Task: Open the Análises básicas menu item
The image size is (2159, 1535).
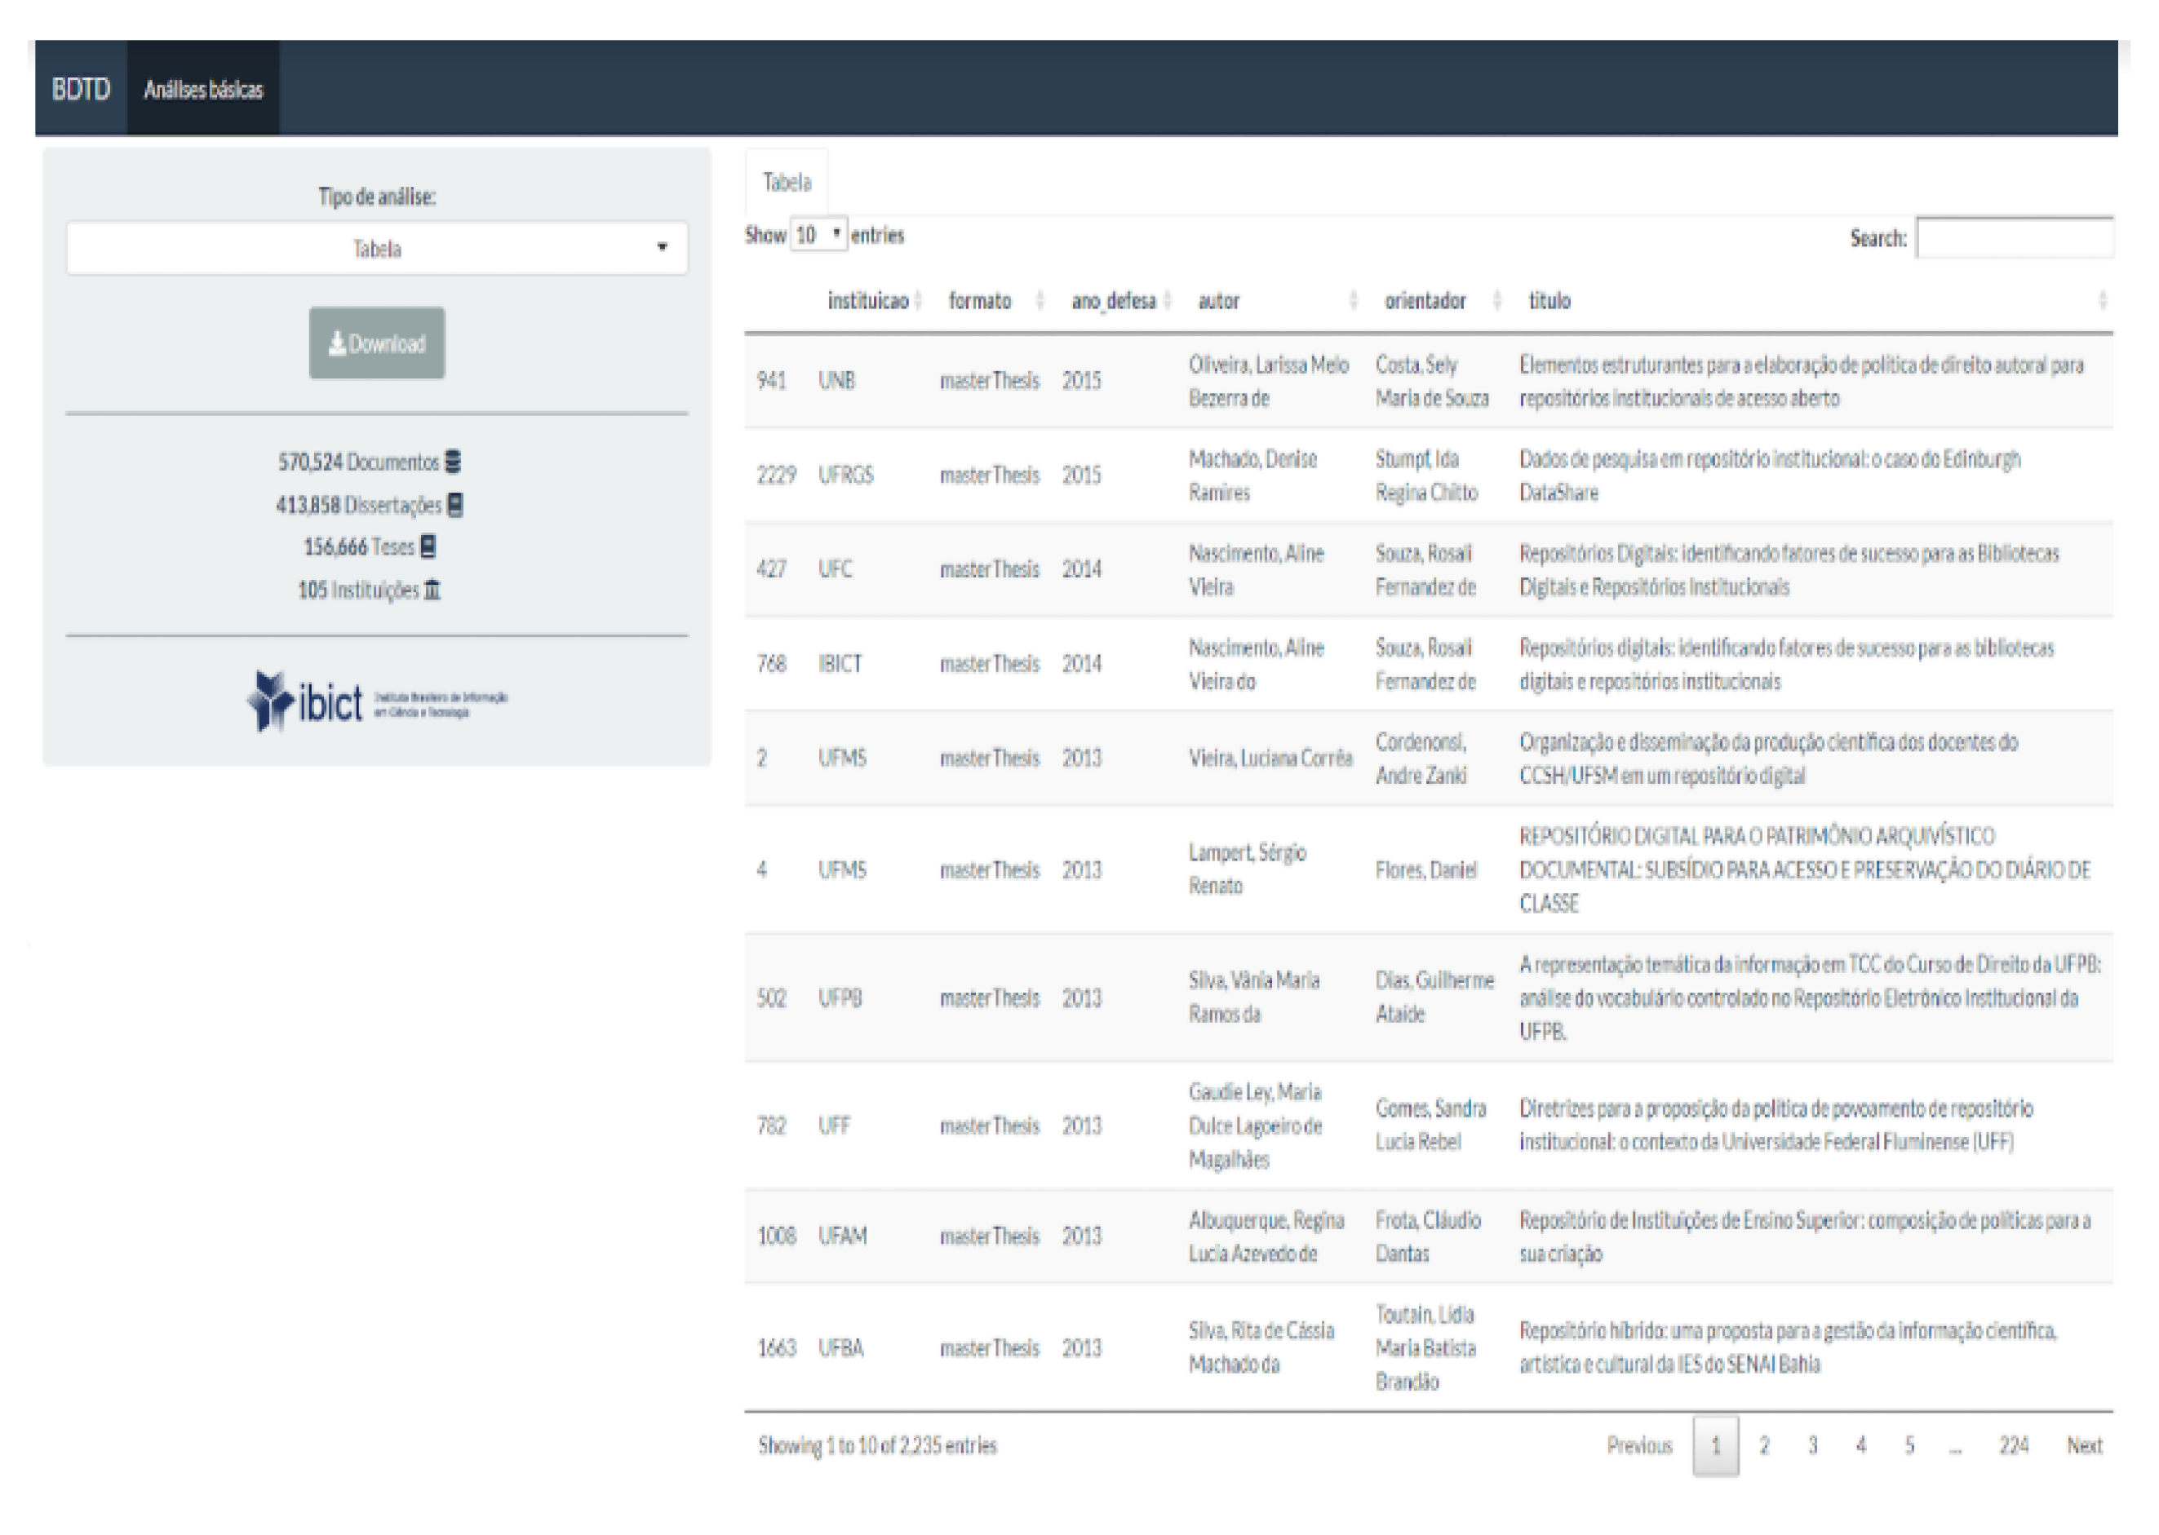Action: 202,90
